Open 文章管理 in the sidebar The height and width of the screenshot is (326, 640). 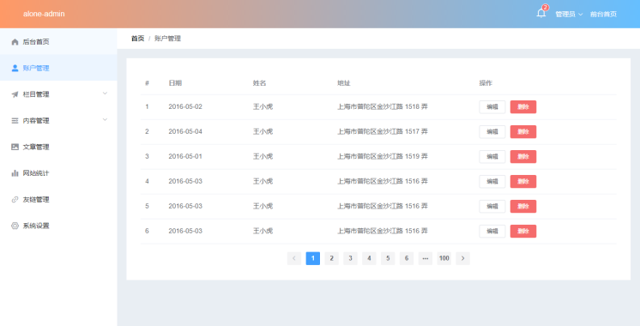58,147
